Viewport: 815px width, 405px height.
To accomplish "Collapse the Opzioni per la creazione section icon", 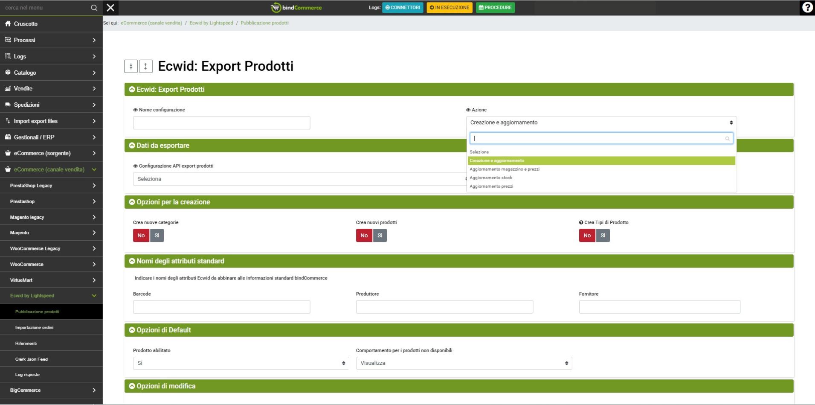I will pyautogui.click(x=132, y=202).
